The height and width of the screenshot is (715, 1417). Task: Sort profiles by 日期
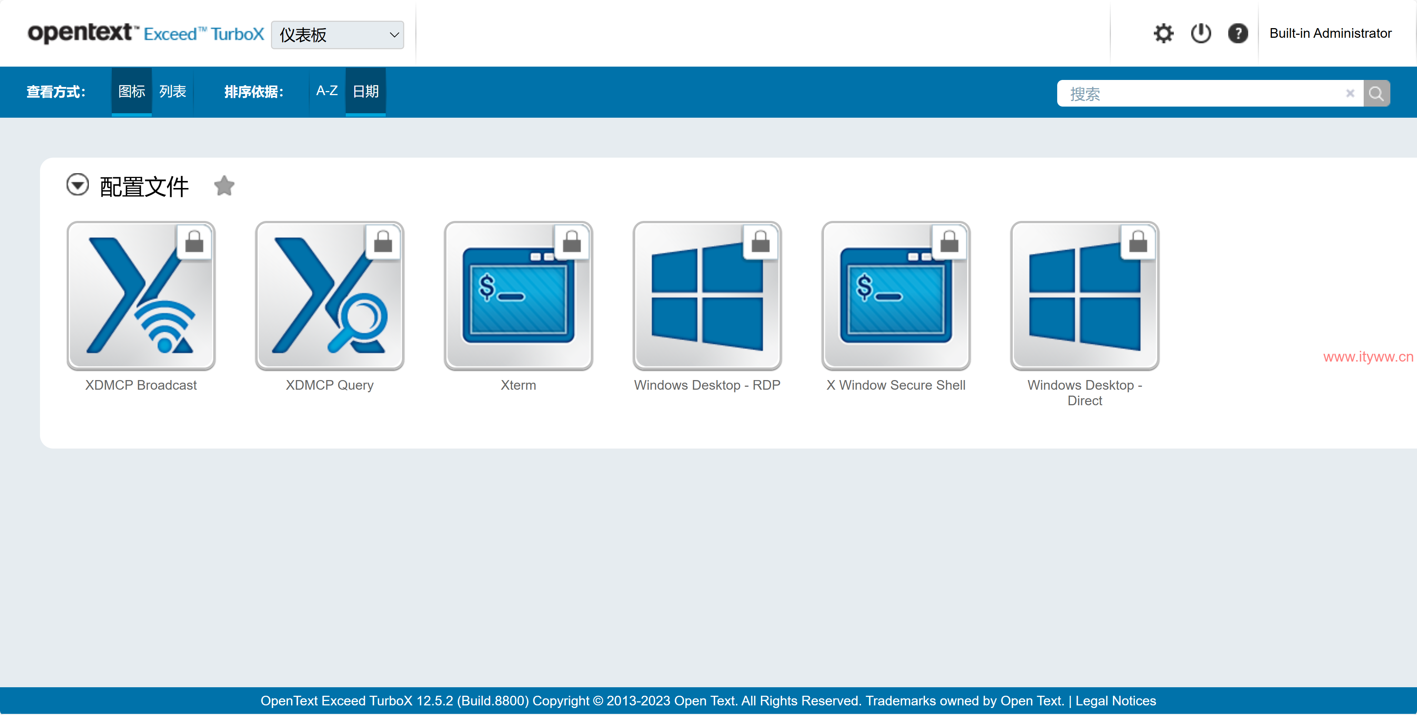click(x=365, y=91)
